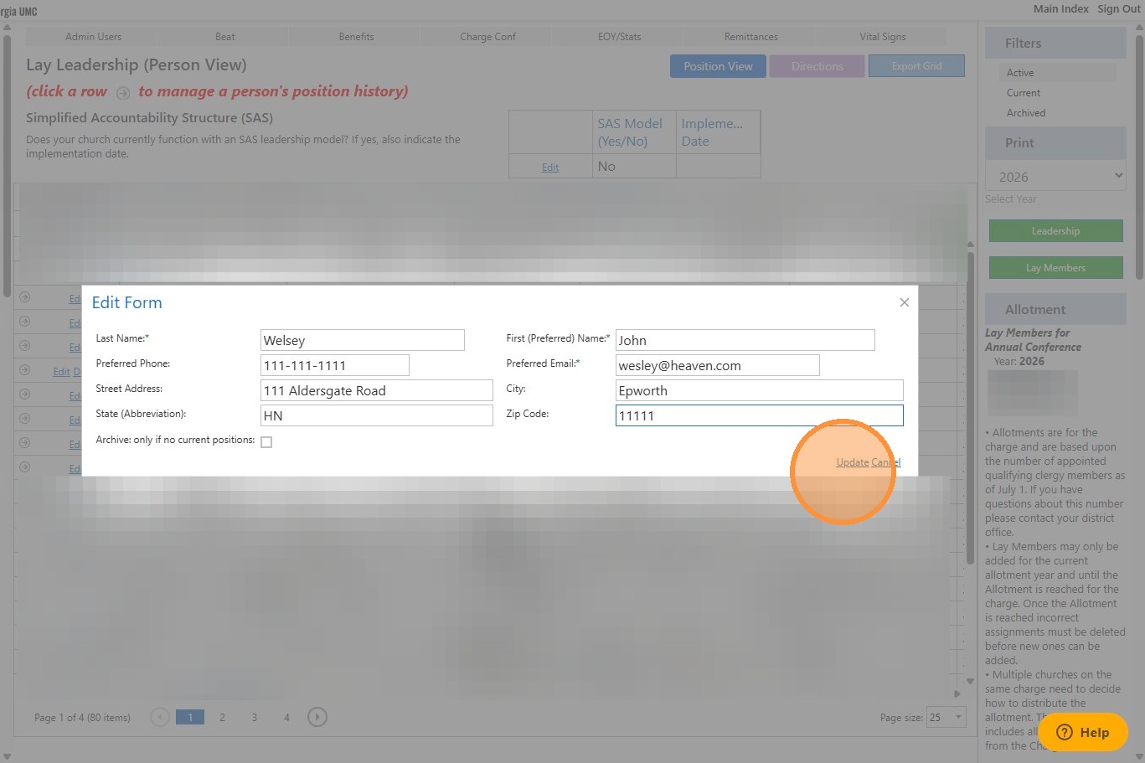Select the Charge Conf tab
The image size is (1145, 763).
pyautogui.click(x=487, y=37)
